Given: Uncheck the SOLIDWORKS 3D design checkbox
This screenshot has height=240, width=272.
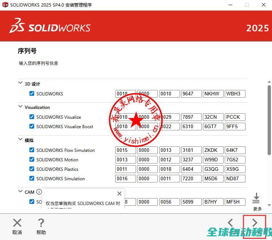Looking at the screenshot, I should click(32, 94).
